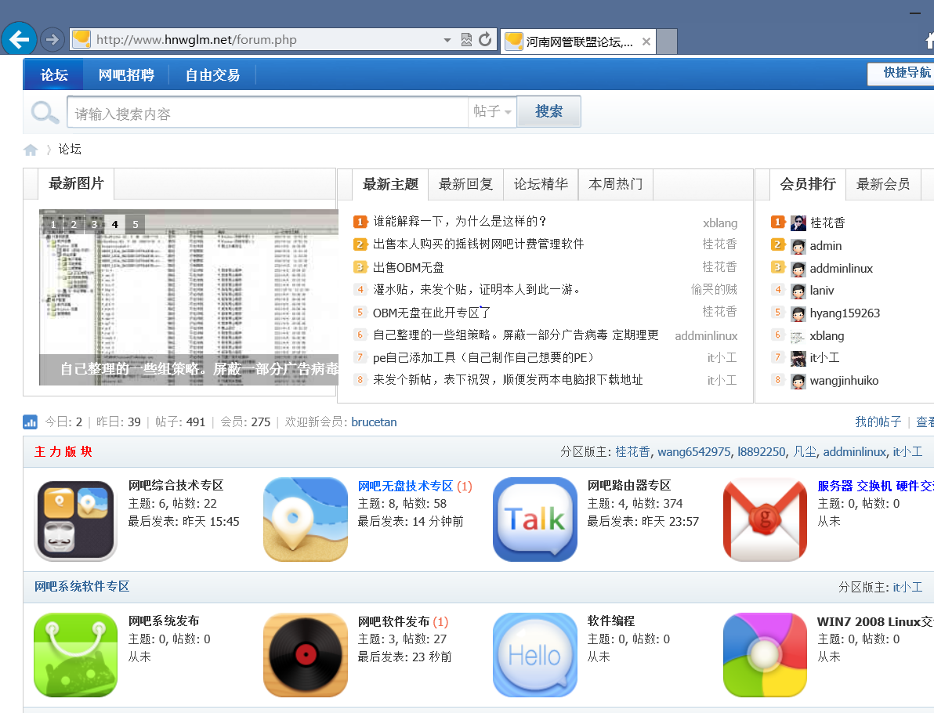Open the 论坛 navigation menu
The height and width of the screenshot is (713, 934).
coord(53,74)
